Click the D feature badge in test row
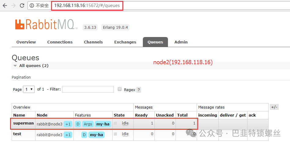290x145 pixels. [84, 135]
